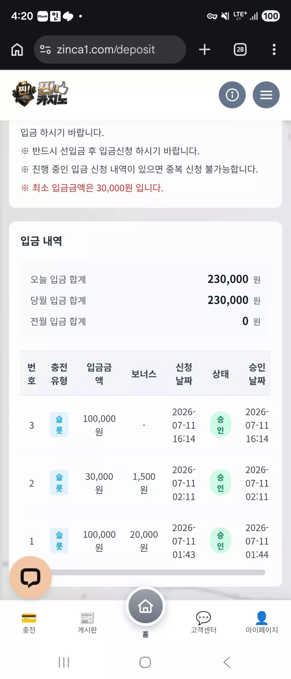Screen dimensions: 291x679
Task: Go to the 충전 tab
Action: (29, 623)
